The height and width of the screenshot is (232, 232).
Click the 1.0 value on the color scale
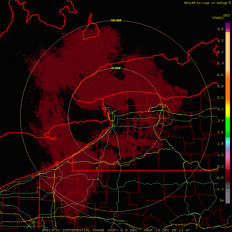[x=220, y=155]
